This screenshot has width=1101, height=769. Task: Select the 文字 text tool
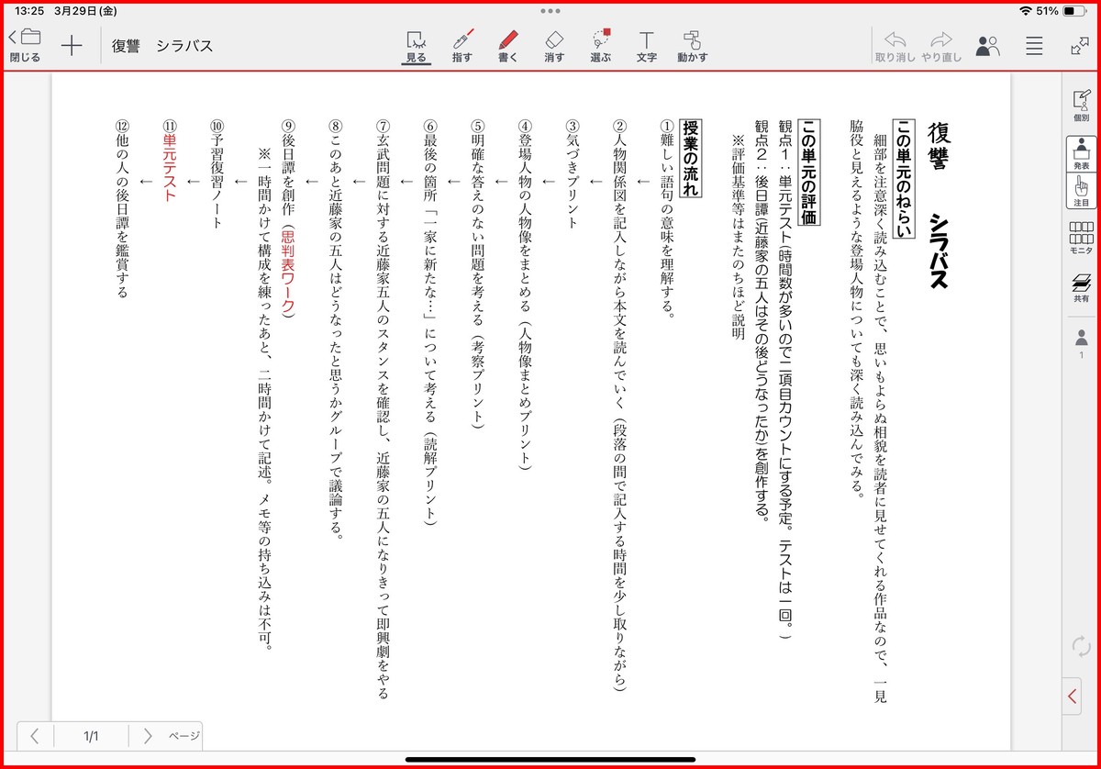pyautogui.click(x=647, y=45)
